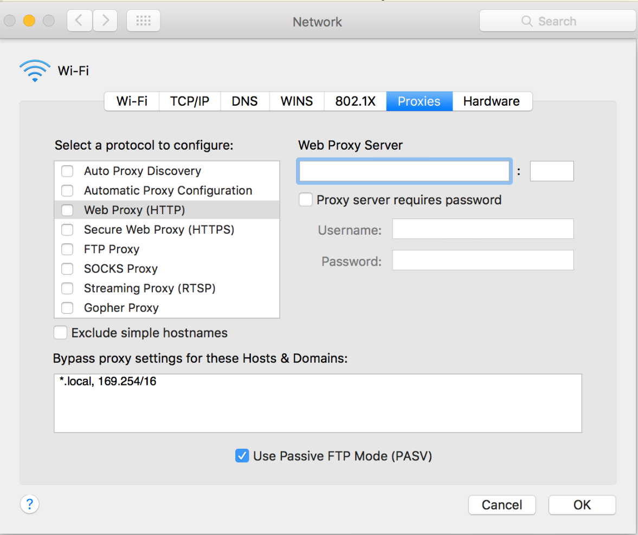Open Help via the question mark icon
638x535 pixels.
click(x=29, y=504)
